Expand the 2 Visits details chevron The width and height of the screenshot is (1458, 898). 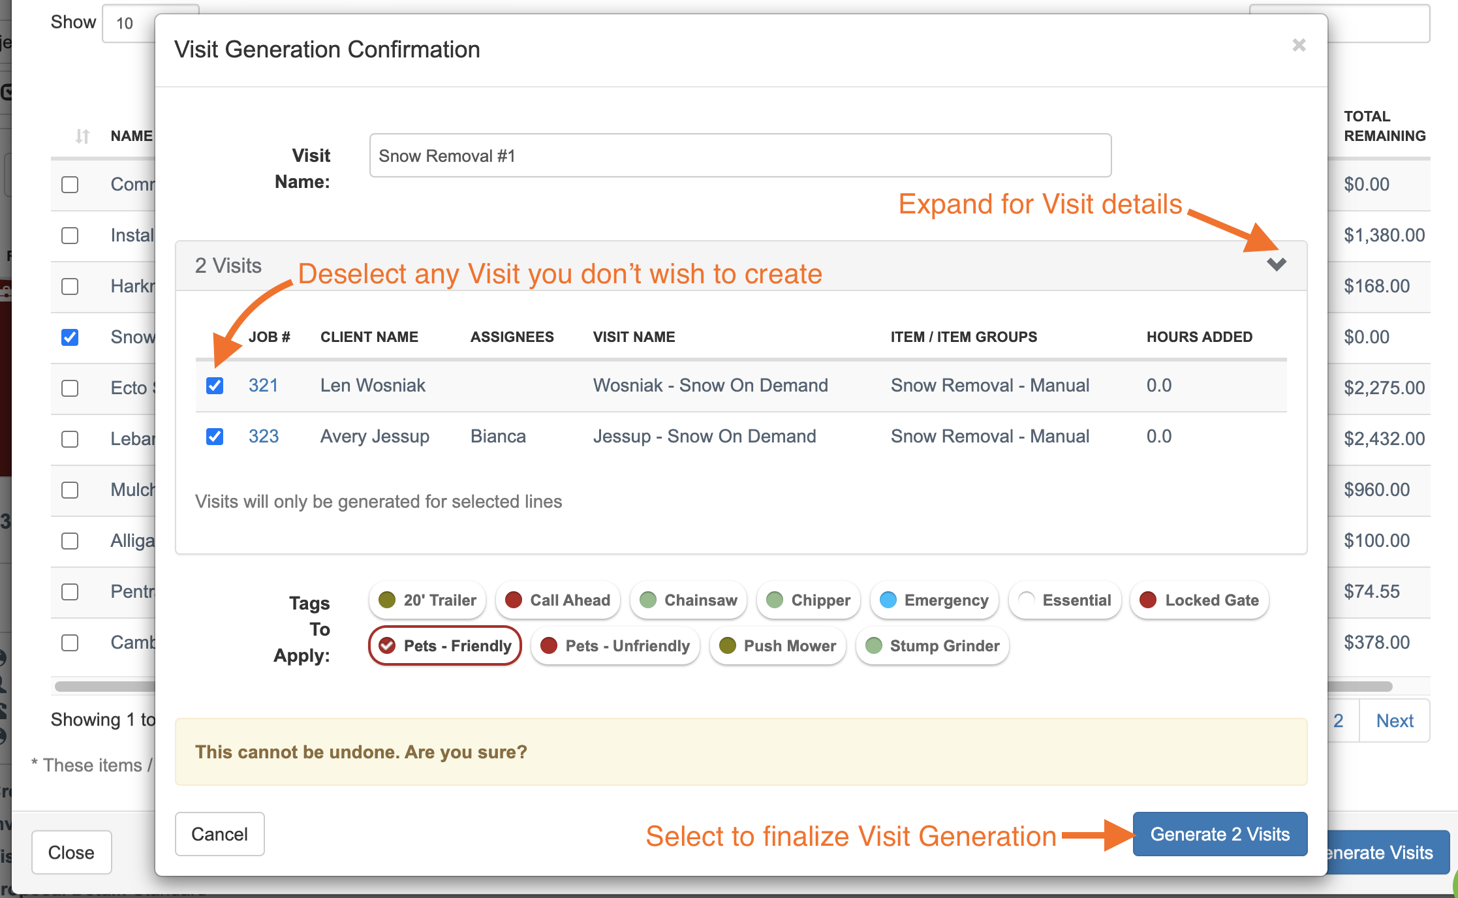coord(1276,264)
